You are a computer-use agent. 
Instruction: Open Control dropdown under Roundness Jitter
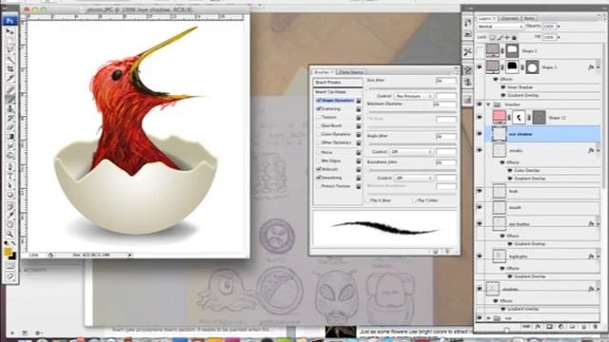pos(414,178)
